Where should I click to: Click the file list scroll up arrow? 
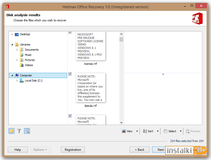click(121, 34)
